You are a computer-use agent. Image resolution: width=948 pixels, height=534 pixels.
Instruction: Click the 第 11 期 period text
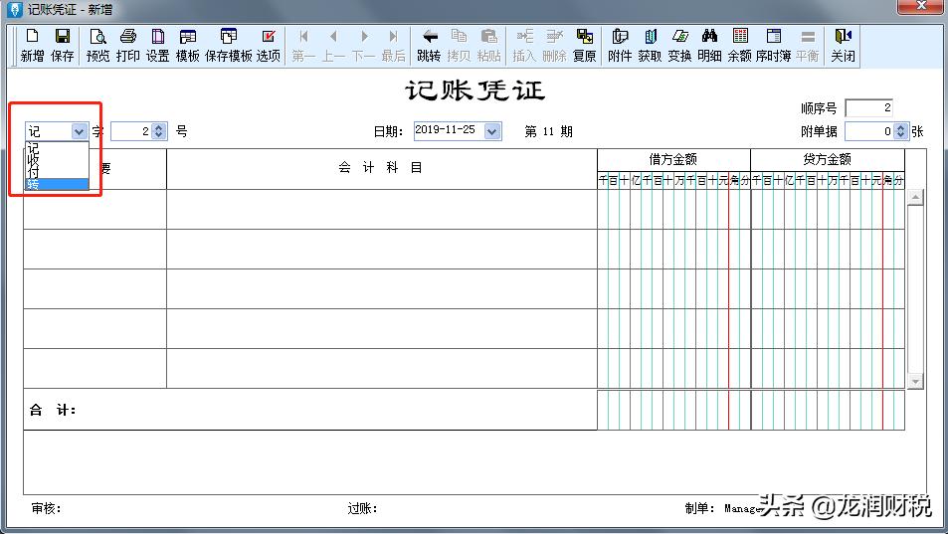tap(548, 131)
